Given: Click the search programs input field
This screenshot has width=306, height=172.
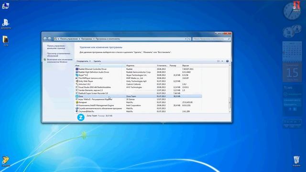Looking at the screenshot, I should tap(210, 39).
